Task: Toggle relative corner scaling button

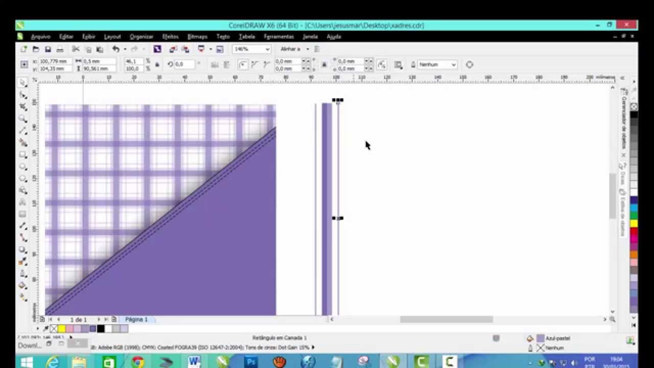Action: (382, 64)
